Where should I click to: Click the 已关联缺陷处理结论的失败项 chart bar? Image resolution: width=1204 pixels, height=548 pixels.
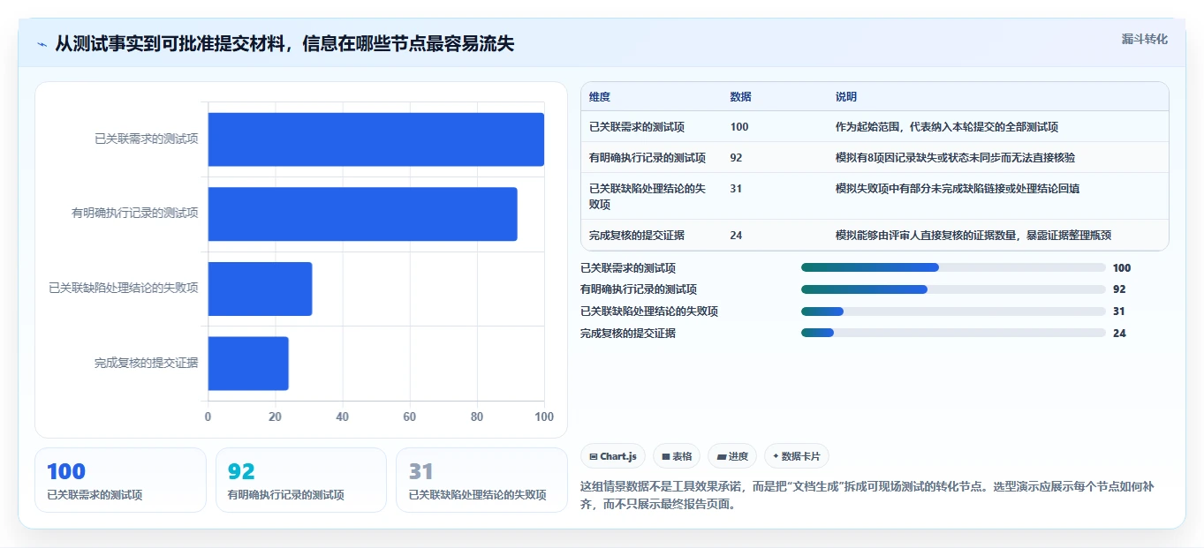pos(261,289)
